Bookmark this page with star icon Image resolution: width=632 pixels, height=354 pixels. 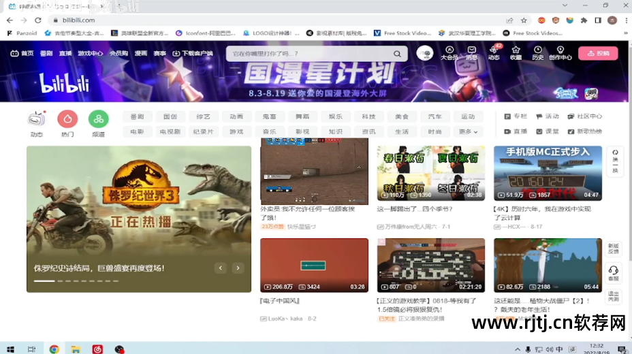pyautogui.click(x=524, y=20)
